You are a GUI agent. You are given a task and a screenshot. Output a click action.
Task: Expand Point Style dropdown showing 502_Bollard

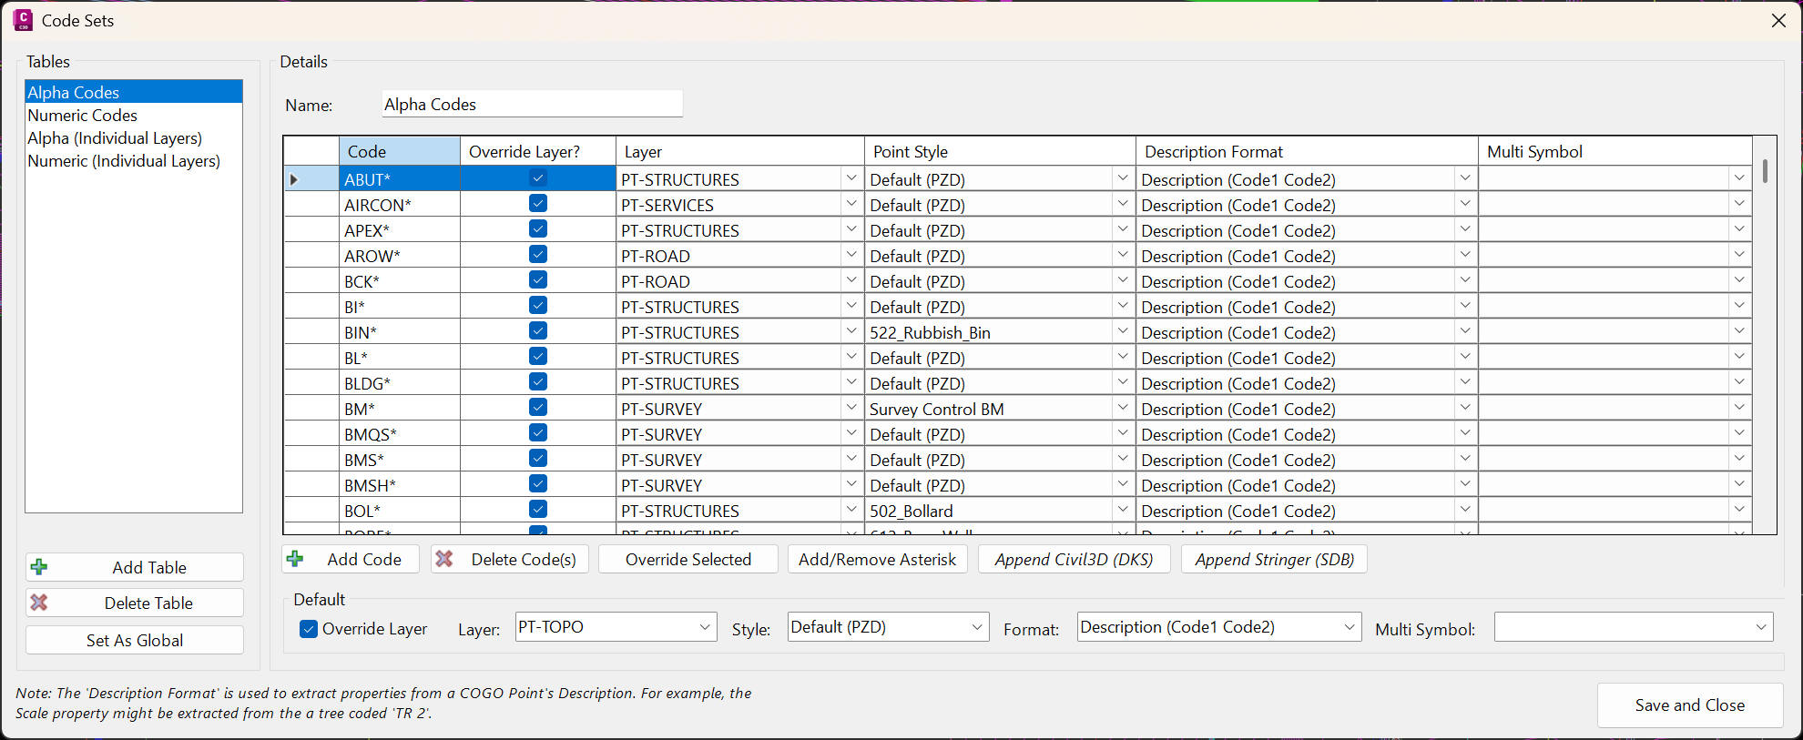(x=1122, y=510)
